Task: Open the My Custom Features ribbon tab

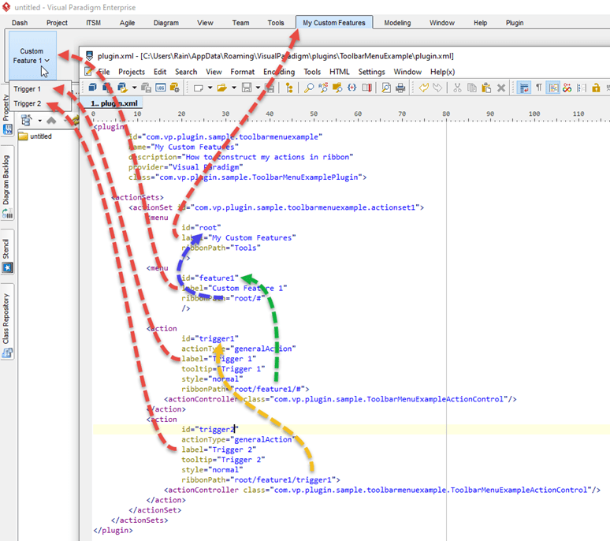Action: tap(334, 23)
